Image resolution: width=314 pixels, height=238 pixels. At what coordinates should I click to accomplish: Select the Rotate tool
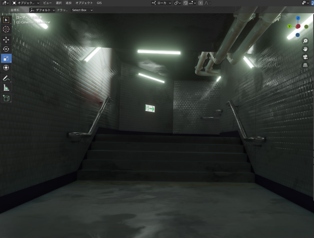pos(6,49)
